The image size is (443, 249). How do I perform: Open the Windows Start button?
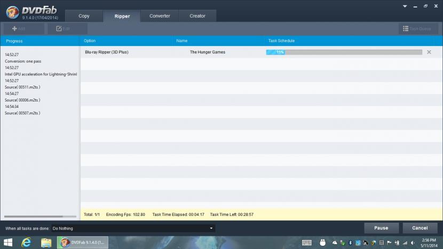point(8,243)
